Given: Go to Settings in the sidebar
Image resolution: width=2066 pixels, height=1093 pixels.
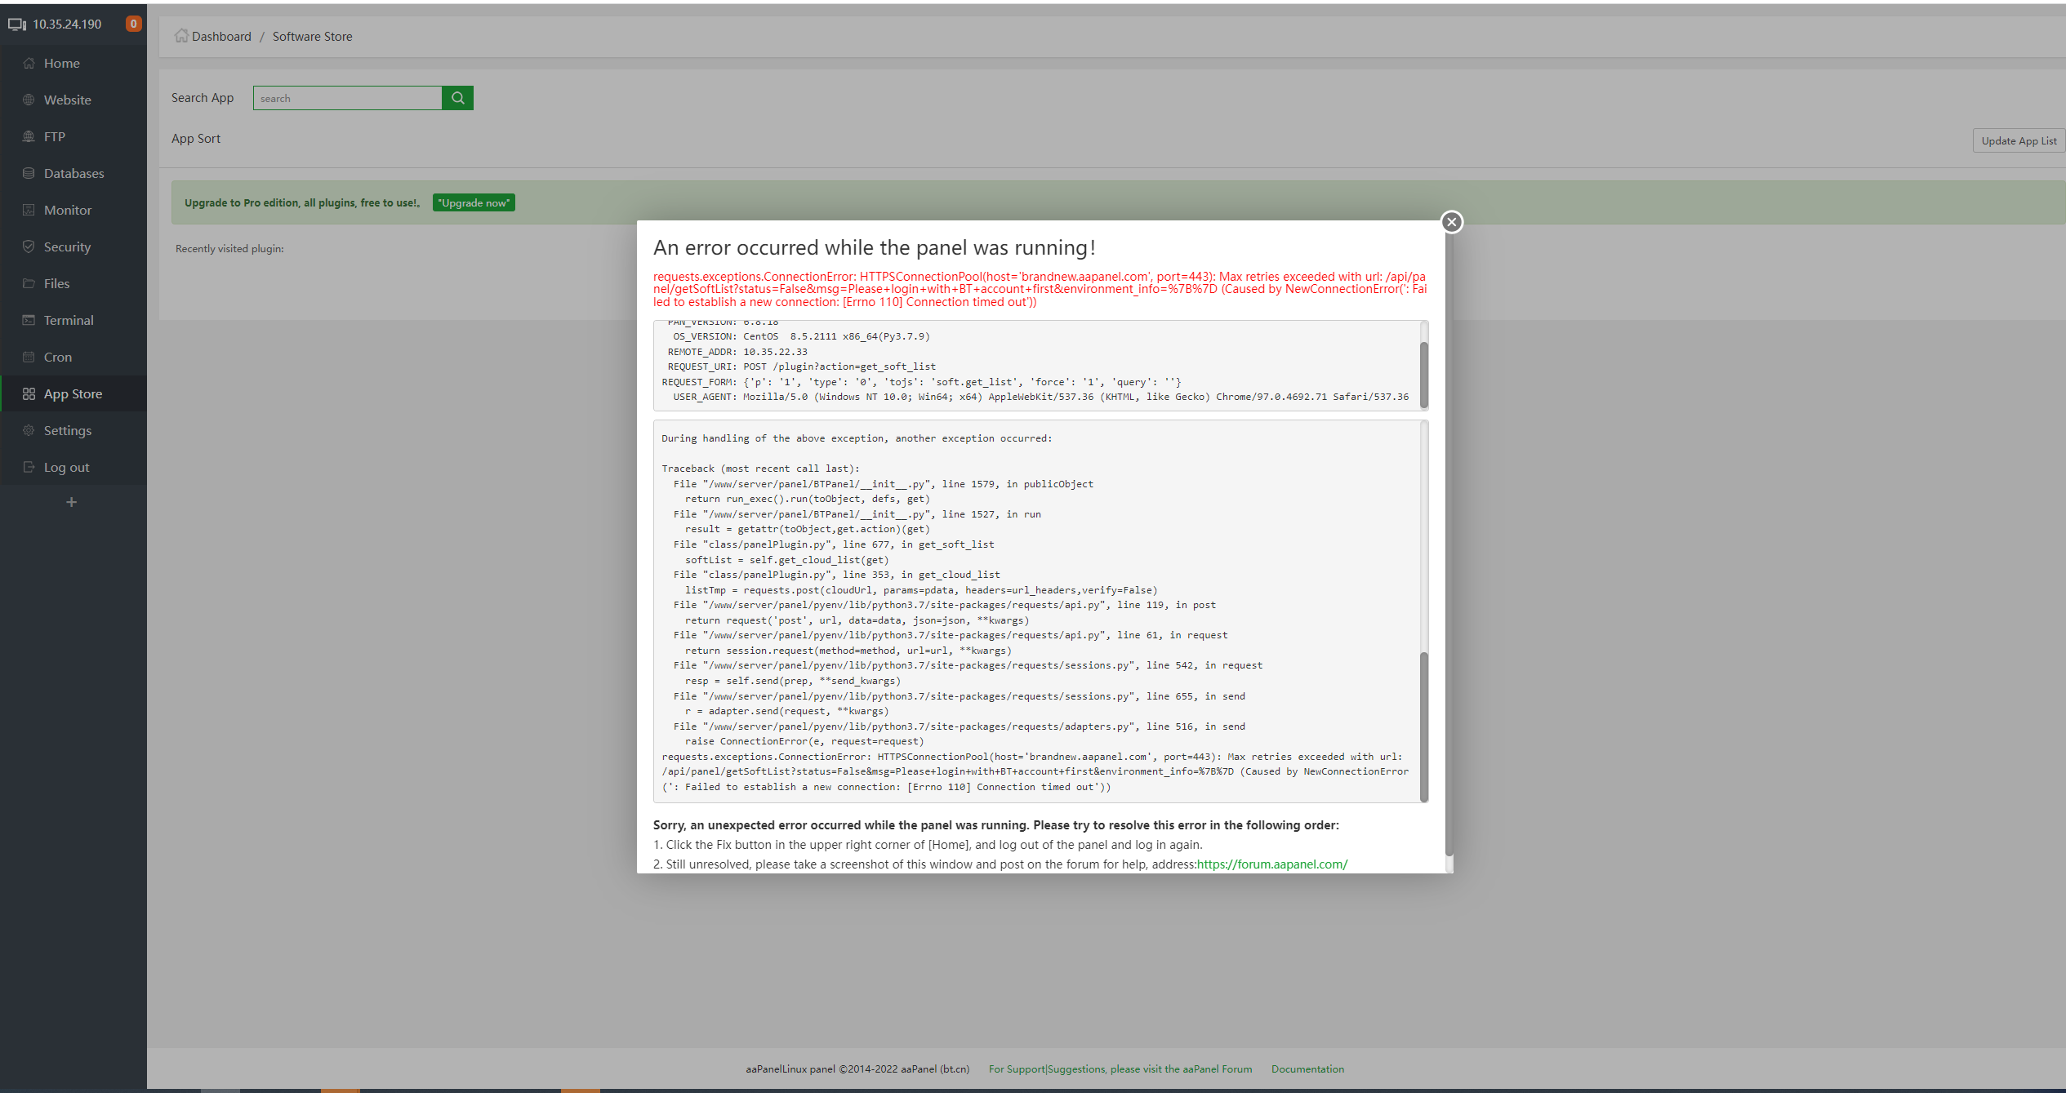Looking at the screenshot, I should 67,431.
